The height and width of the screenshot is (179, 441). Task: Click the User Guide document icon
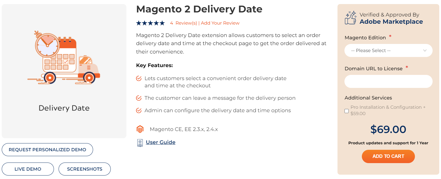pyautogui.click(x=140, y=142)
